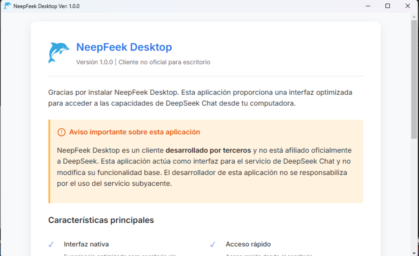This screenshot has height=256, width=419.
Task: Click the scrollbar down arrow
Action: pos(414,253)
